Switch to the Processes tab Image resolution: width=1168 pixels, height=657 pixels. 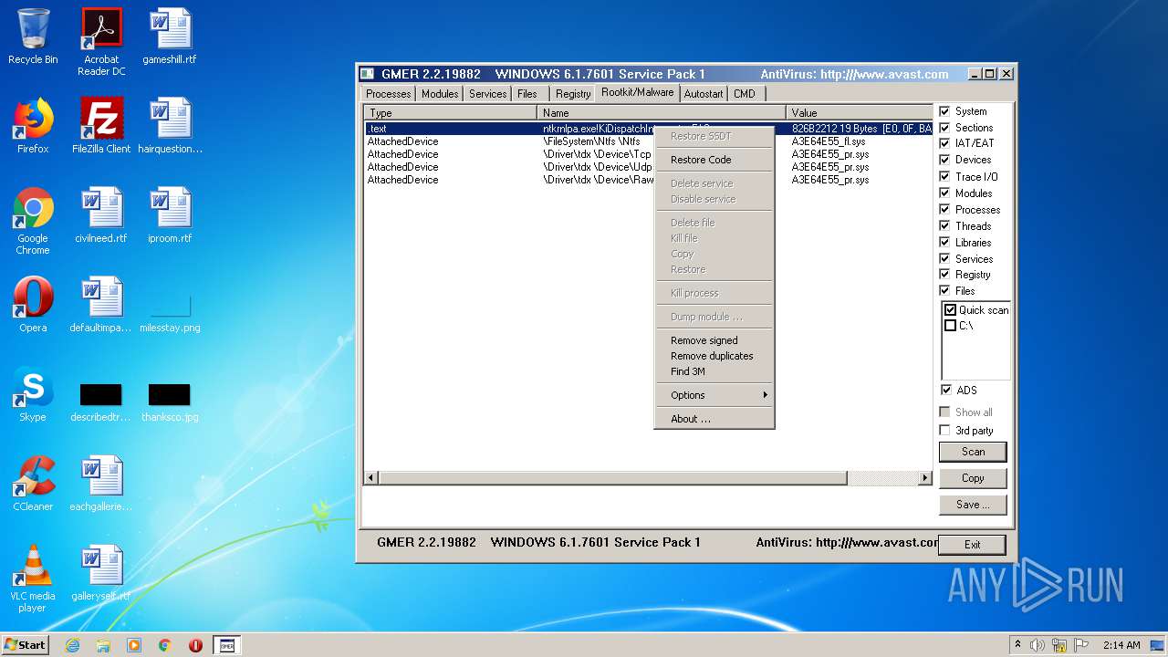(x=389, y=94)
